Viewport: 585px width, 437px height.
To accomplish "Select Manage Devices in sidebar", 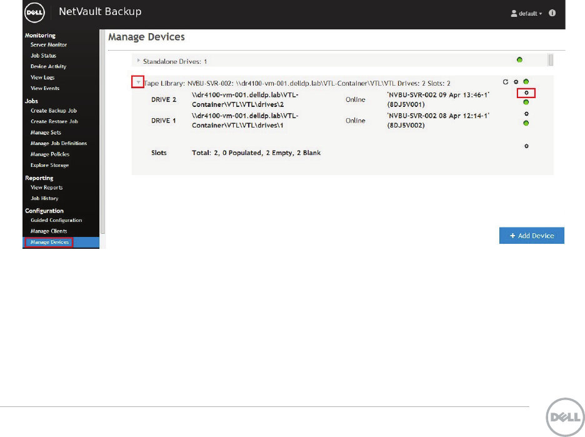I will tap(49, 242).
